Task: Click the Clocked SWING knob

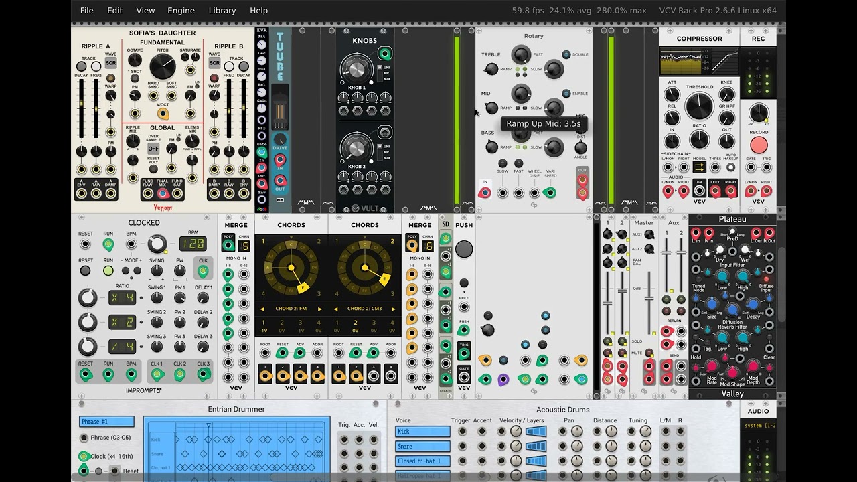Action: (x=157, y=271)
